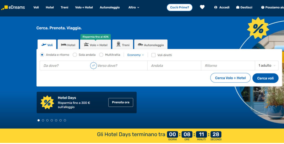284x144 pixels.
Task: Click the Cerca Volo + Hotel button
Action: point(230,78)
